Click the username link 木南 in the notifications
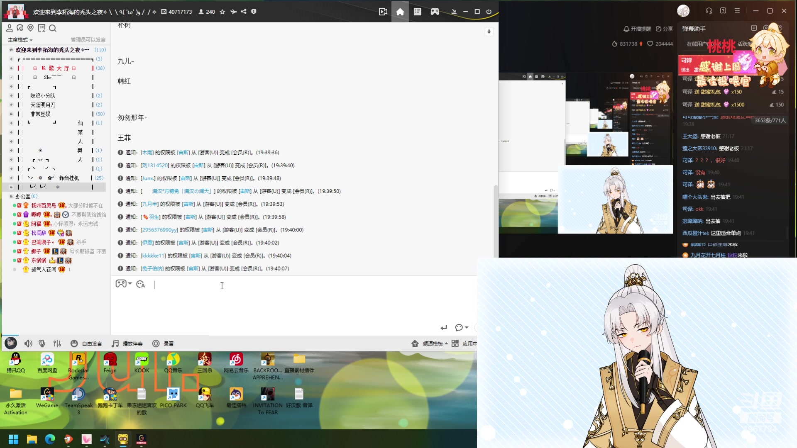The width and height of the screenshot is (797, 448). tap(147, 153)
